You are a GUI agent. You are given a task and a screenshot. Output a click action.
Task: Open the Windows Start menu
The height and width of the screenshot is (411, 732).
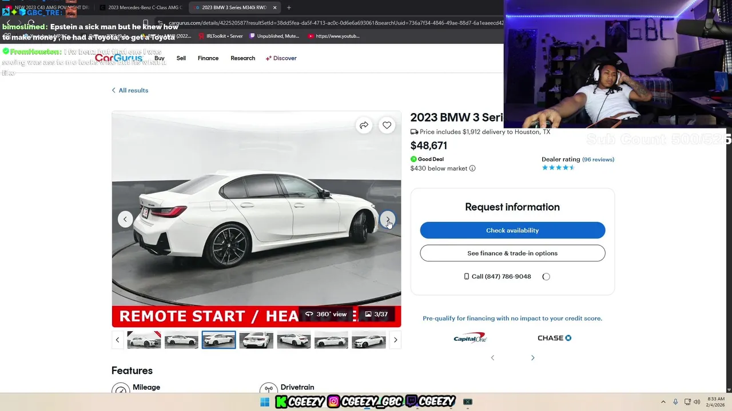[x=265, y=402]
